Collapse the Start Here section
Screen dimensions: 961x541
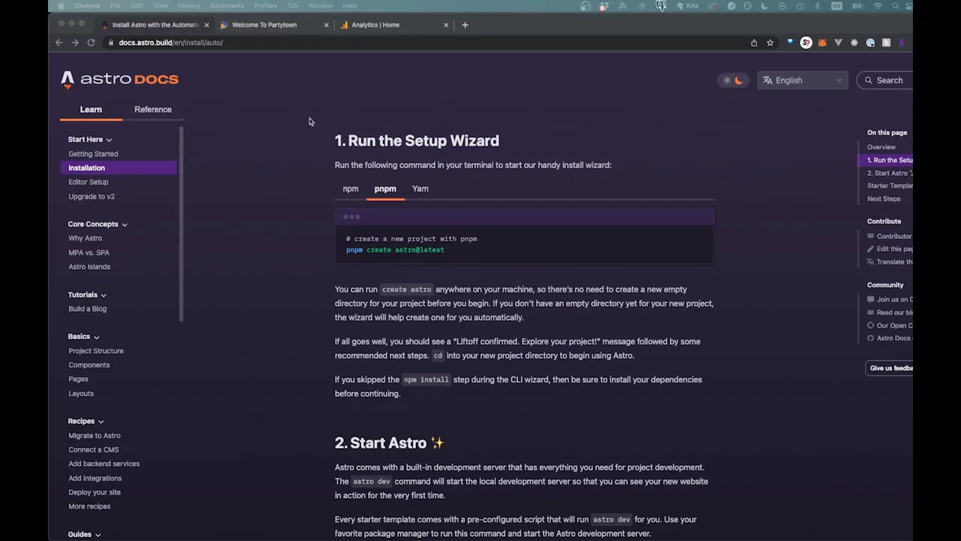(x=90, y=139)
